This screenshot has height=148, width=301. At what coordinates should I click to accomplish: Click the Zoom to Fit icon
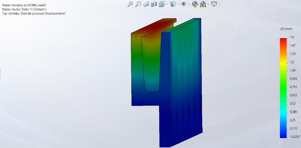point(130,4)
